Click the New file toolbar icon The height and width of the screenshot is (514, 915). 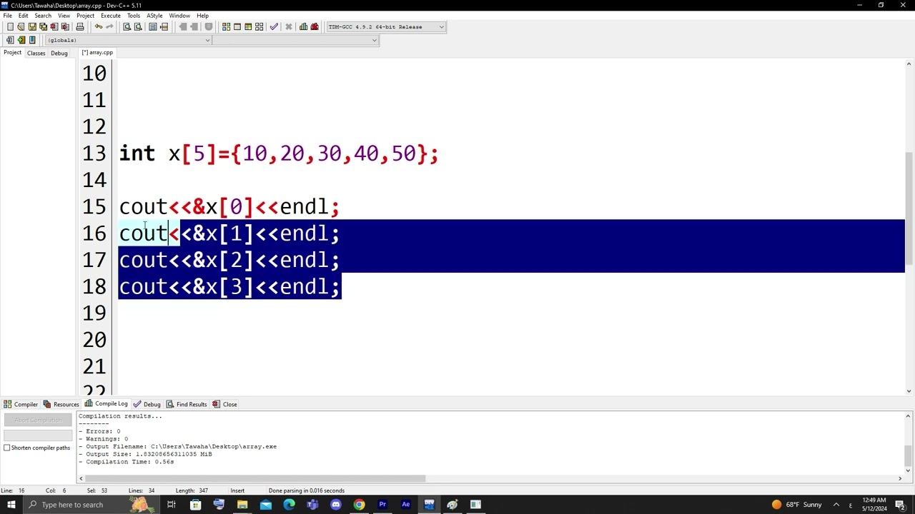click(10, 27)
